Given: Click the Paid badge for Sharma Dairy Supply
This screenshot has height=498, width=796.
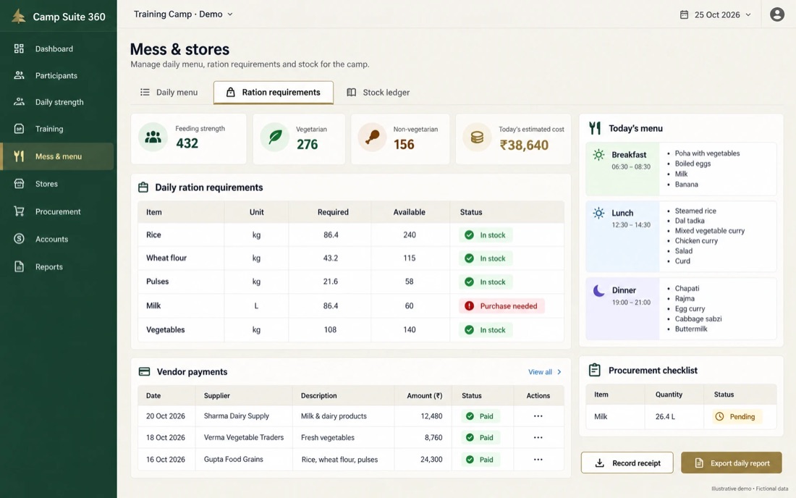Looking at the screenshot, I should tap(480, 416).
